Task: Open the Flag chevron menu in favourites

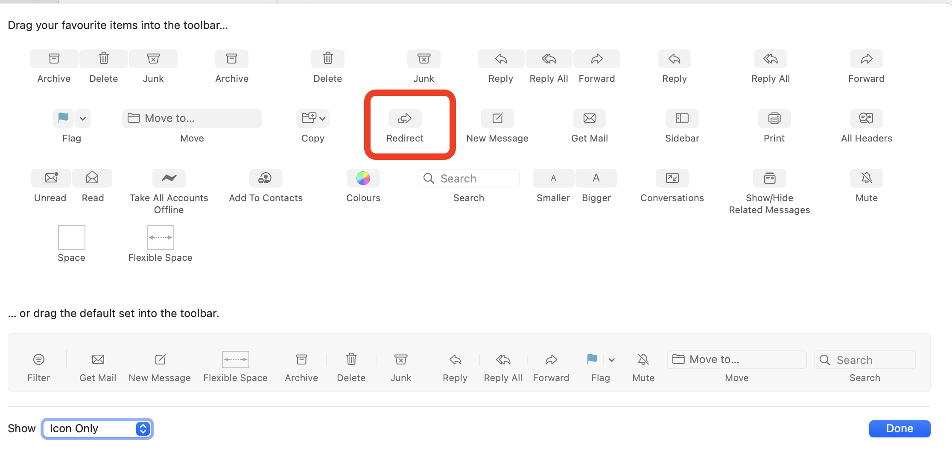Action: [x=83, y=119]
